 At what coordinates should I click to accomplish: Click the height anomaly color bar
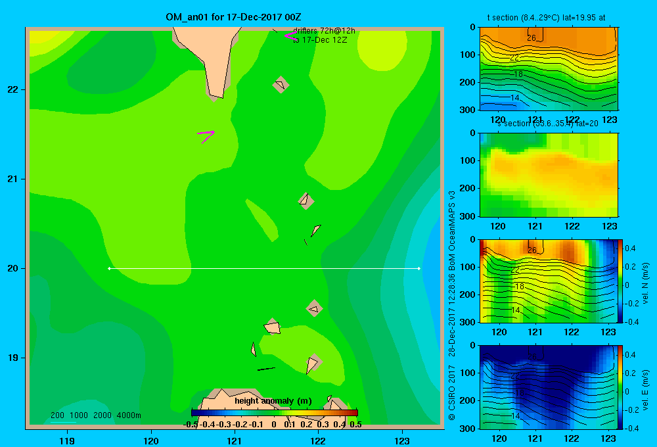(274, 413)
